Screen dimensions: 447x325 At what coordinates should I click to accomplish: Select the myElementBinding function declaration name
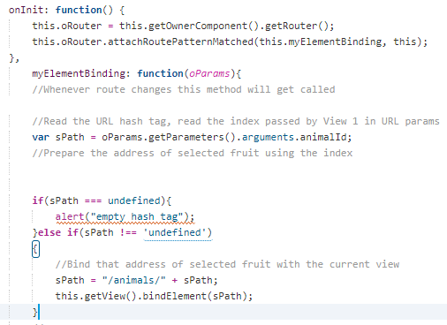[x=78, y=73]
